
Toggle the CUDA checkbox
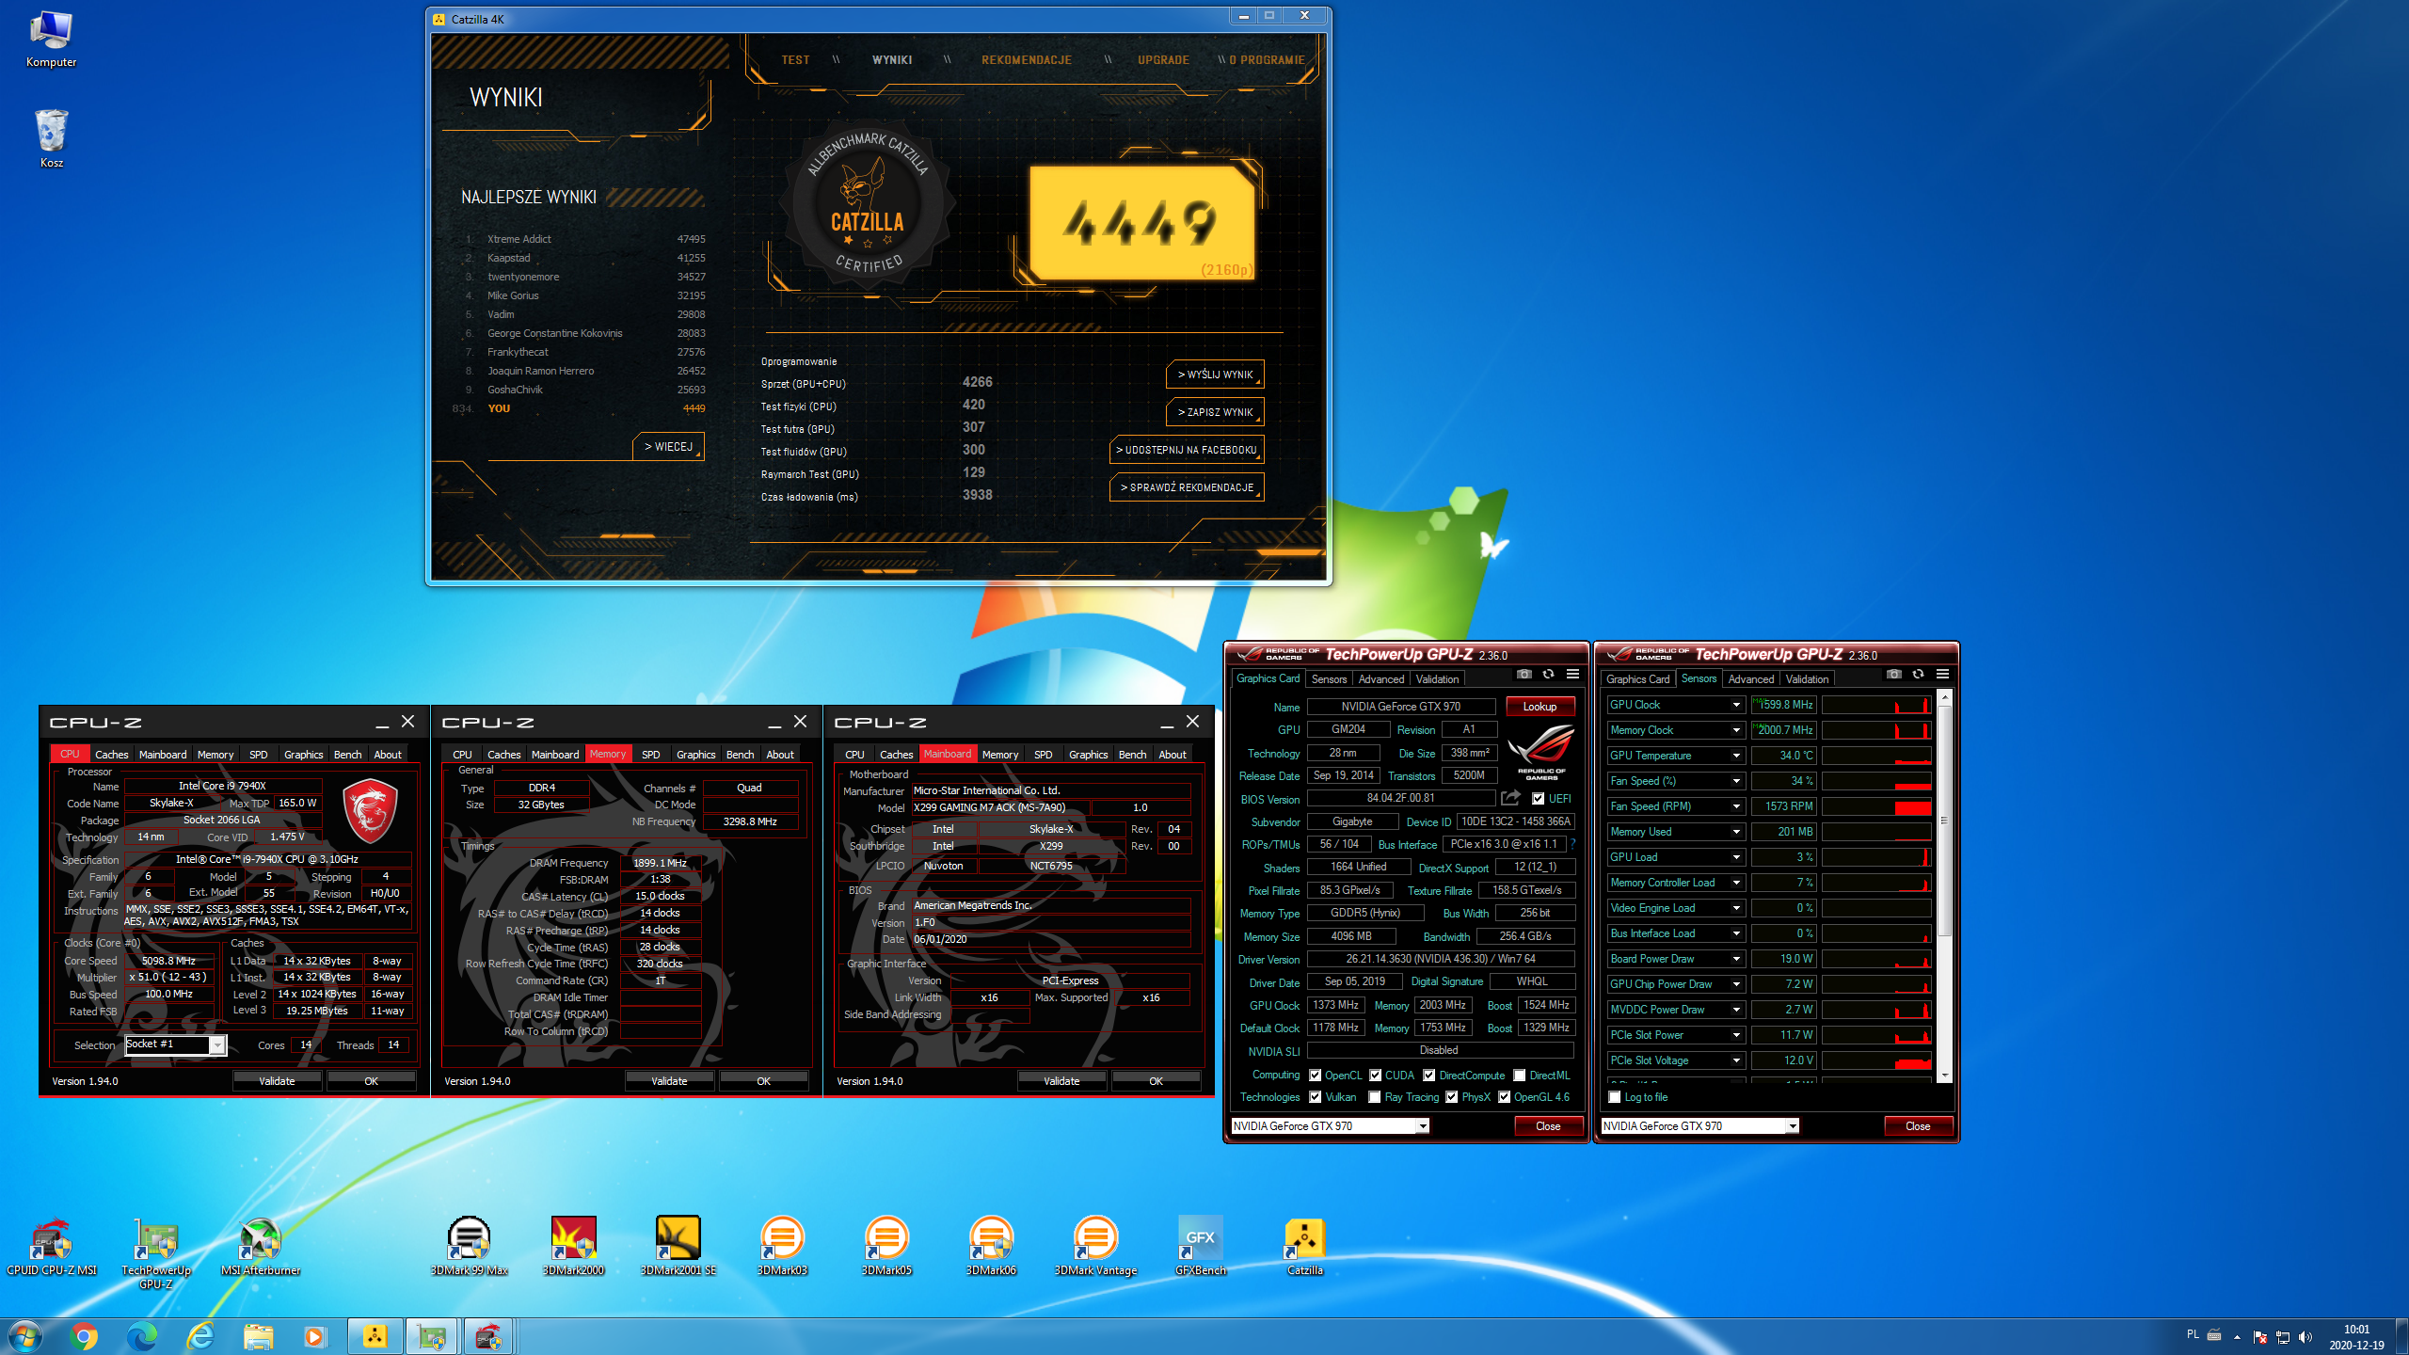point(1376,1076)
